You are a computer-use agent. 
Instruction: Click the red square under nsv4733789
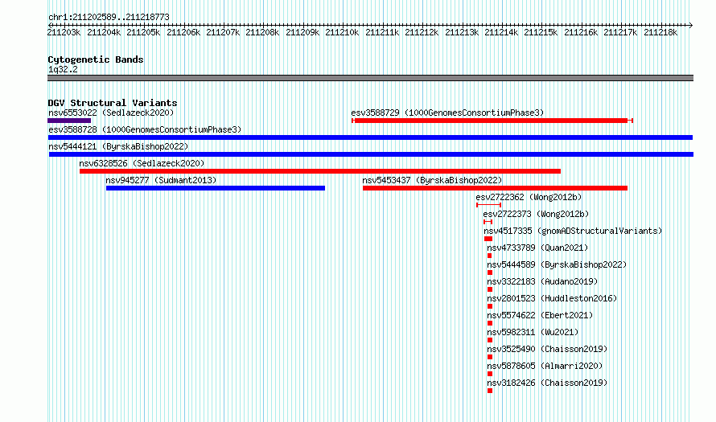[489, 256]
